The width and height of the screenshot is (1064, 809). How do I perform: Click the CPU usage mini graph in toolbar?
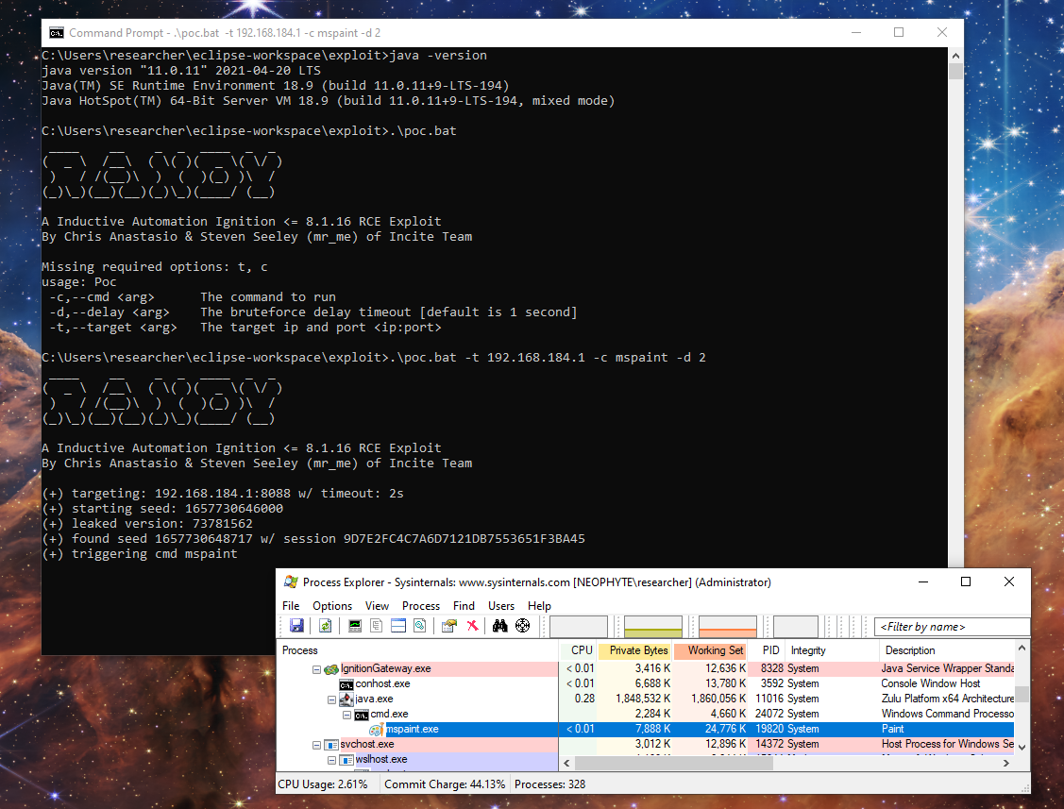pyautogui.click(x=578, y=627)
